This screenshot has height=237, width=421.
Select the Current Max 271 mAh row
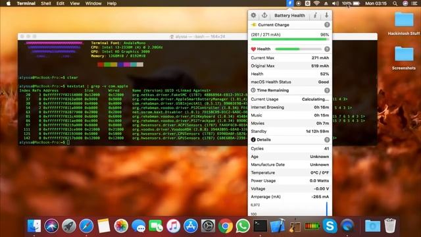[x=289, y=58]
